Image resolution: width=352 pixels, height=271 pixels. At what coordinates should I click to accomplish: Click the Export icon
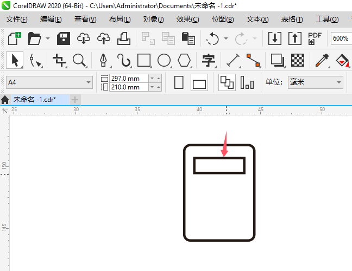pyautogui.click(x=295, y=38)
